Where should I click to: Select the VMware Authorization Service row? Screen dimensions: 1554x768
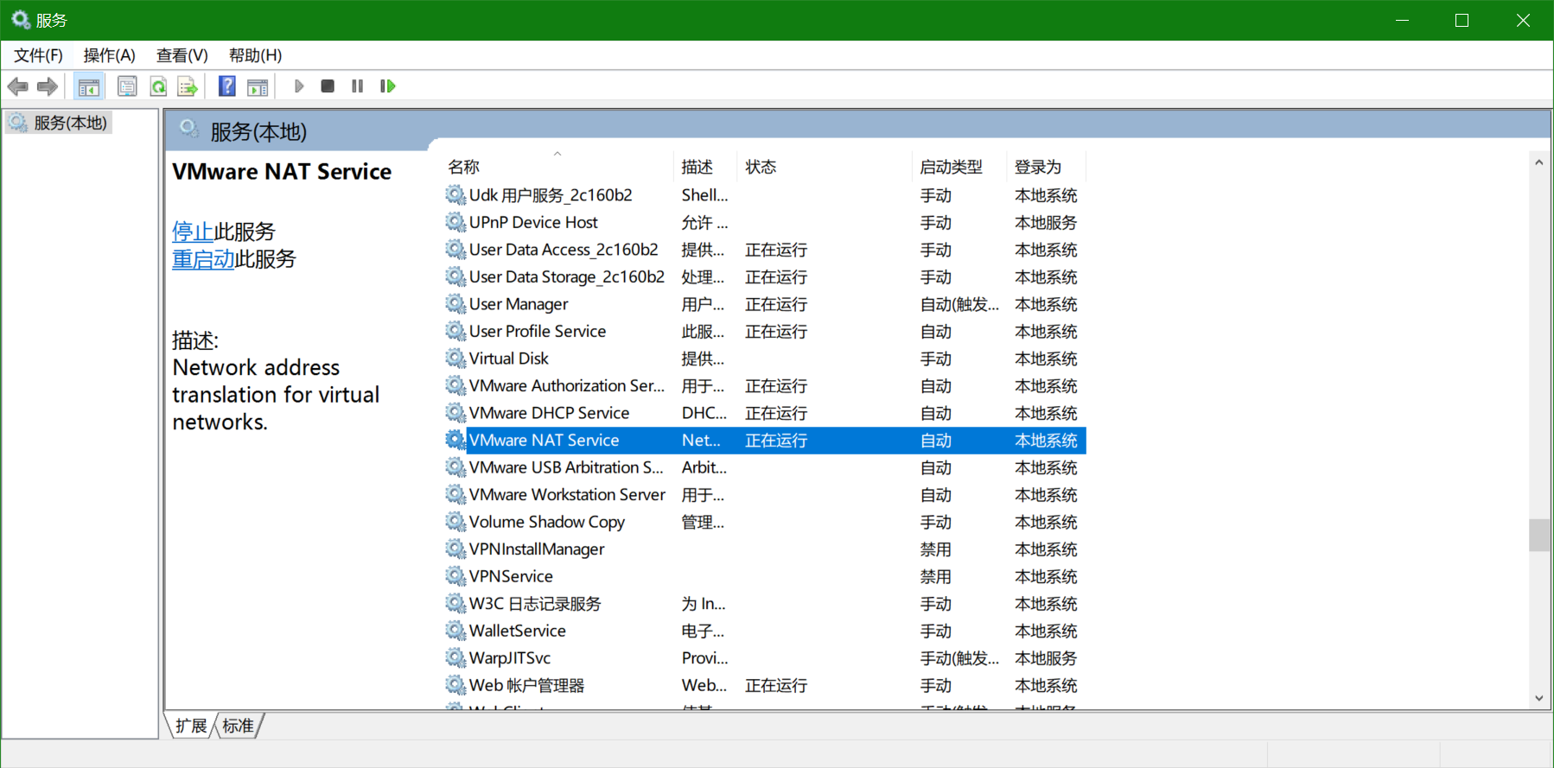[764, 386]
